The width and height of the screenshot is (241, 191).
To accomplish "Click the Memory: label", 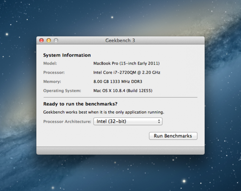I will (x=52, y=81).
